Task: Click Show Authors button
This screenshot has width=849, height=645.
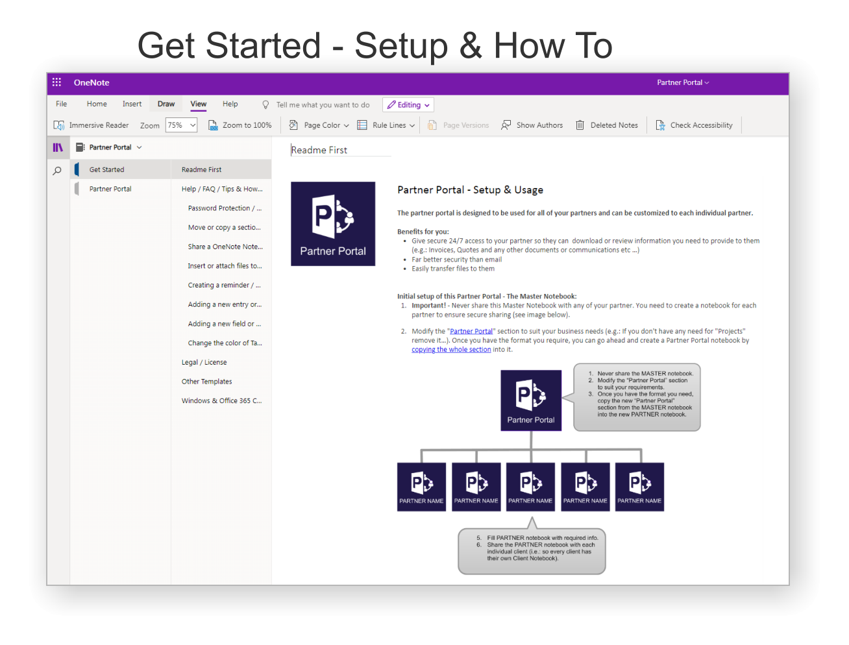Action: (x=532, y=125)
